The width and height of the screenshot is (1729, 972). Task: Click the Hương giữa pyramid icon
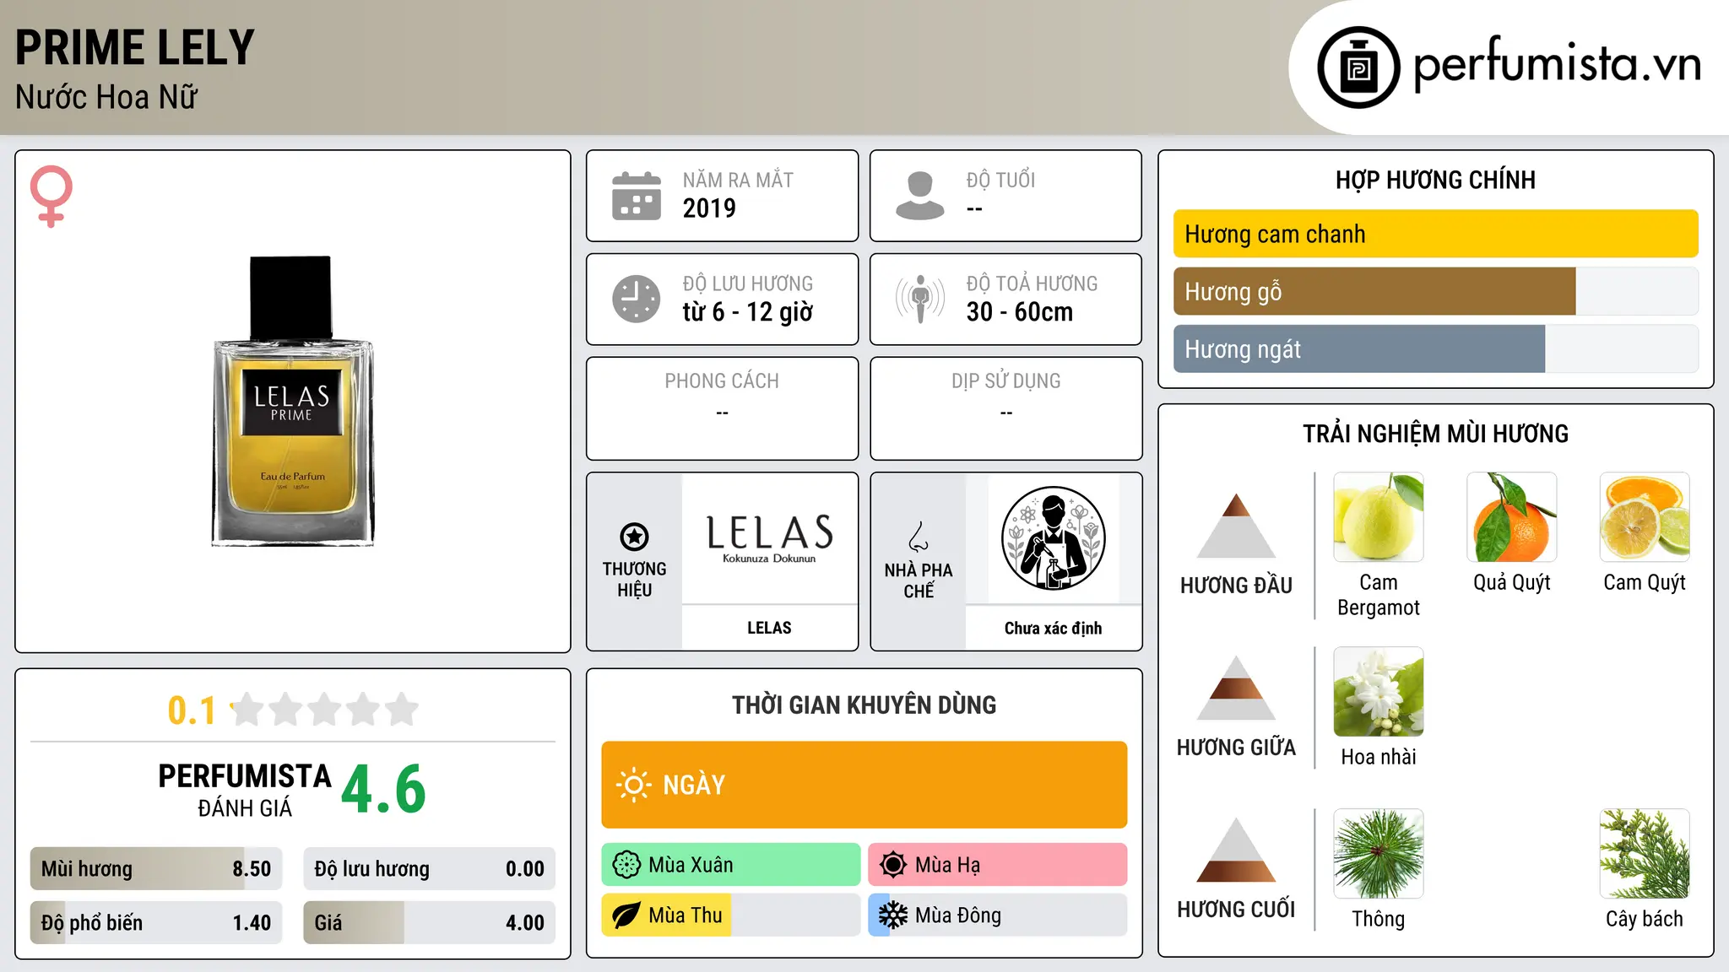tap(1236, 688)
